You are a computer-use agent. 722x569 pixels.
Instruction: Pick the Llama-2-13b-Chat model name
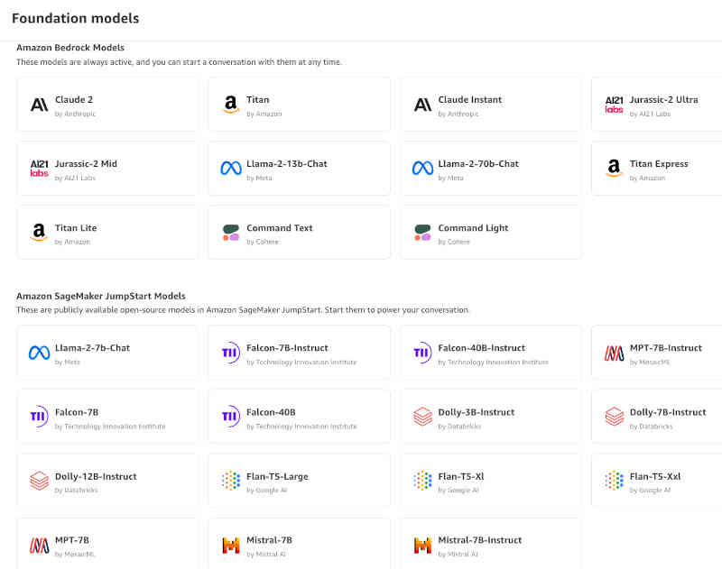click(x=286, y=164)
